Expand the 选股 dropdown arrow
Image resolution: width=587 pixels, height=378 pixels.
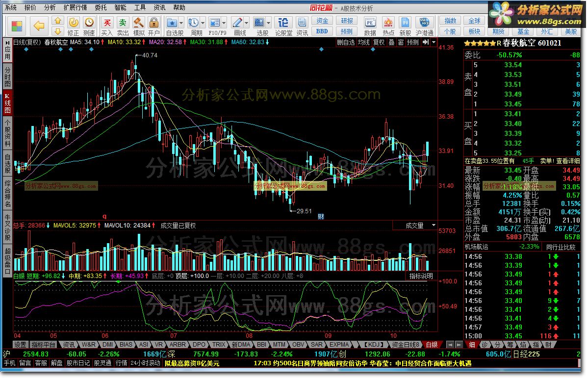tap(268, 23)
